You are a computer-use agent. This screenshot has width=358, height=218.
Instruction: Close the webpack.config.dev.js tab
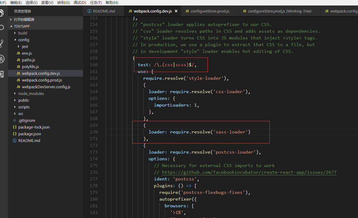176,11
